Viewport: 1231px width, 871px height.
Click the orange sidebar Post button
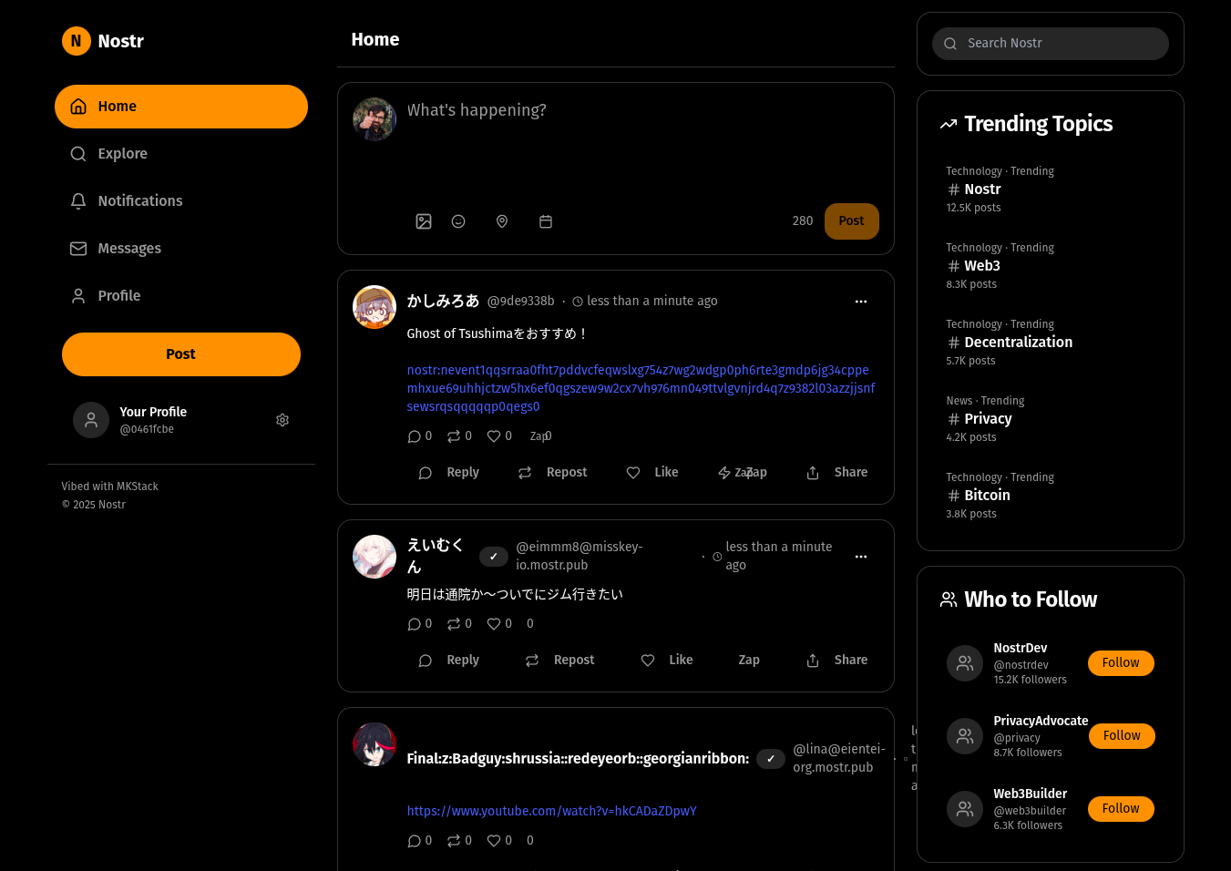coord(181,354)
